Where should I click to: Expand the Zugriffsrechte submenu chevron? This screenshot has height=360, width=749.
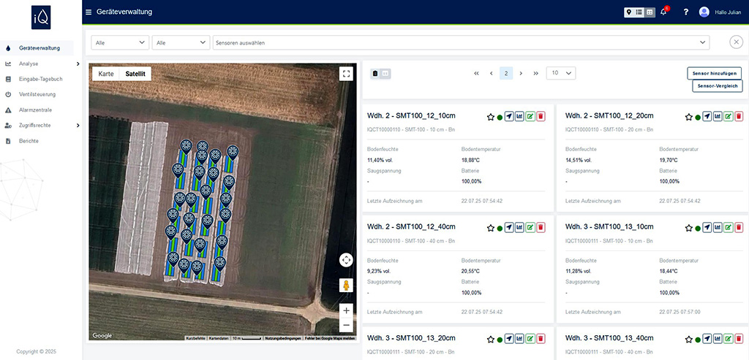point(78,126)
